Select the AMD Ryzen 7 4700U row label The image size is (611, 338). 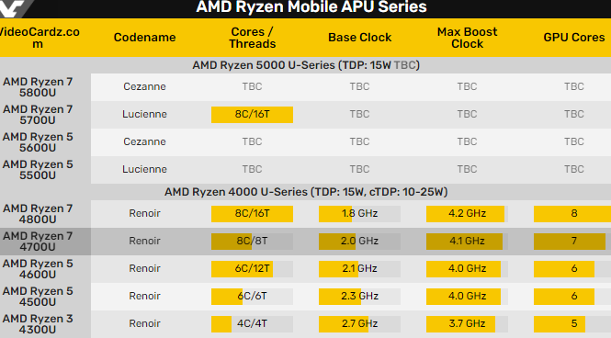tap(38, 242)
